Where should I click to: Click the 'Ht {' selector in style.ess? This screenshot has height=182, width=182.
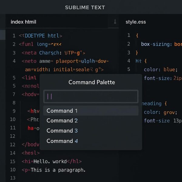click(x=141, y=61)
